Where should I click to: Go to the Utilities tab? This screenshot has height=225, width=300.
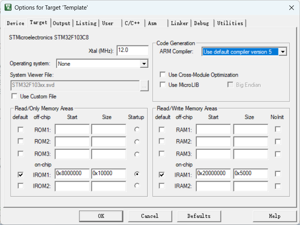tap(230, 23)
